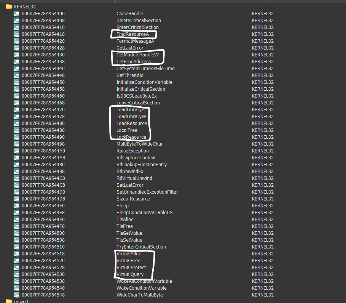Viewport: 346px width, 303px height.
Task: Click the import icon beside address 00007FF78A954548
Action: [16, 295]
